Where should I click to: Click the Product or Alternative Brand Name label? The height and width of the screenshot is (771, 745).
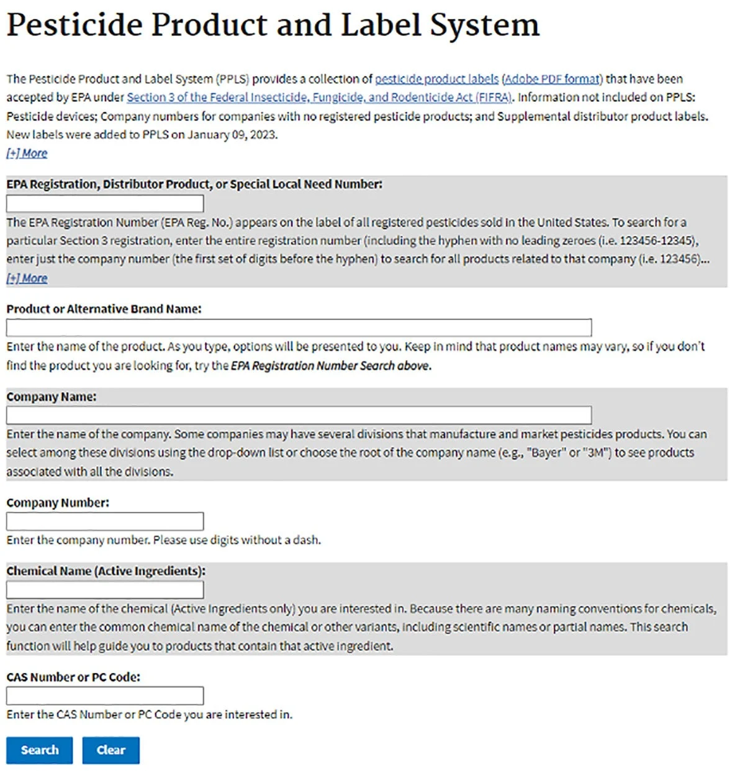click(x=104, y=309)
